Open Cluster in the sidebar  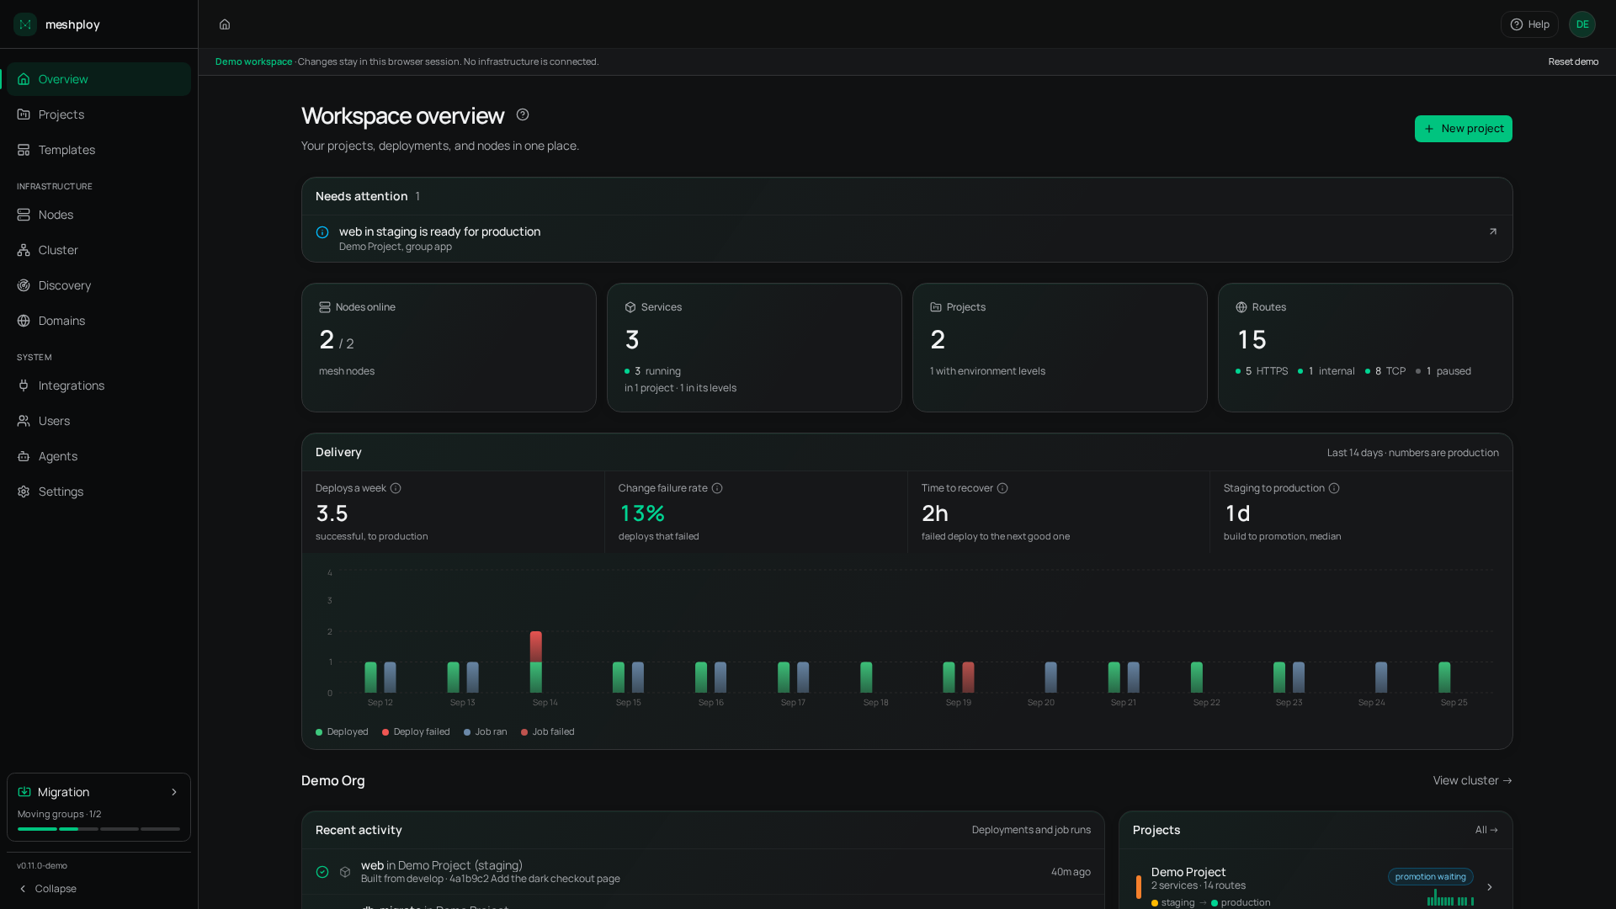[99, 250]
